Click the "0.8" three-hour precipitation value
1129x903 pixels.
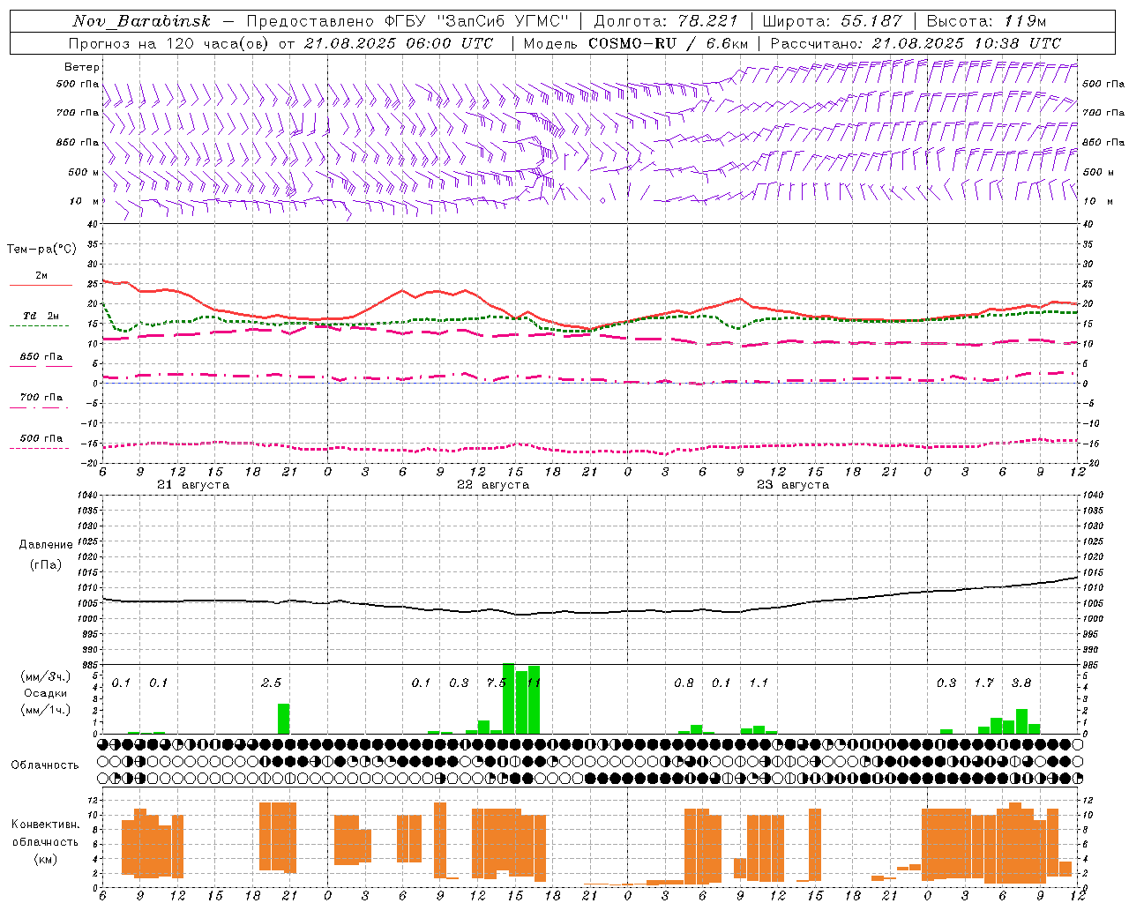point(684,683)
